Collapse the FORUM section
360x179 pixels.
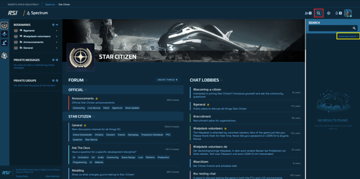[x=86, y=80]
